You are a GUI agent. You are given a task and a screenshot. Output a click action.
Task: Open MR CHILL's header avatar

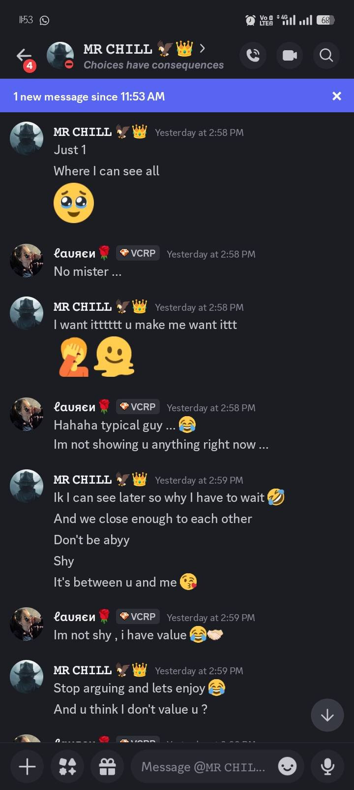[x=60, y=55]
